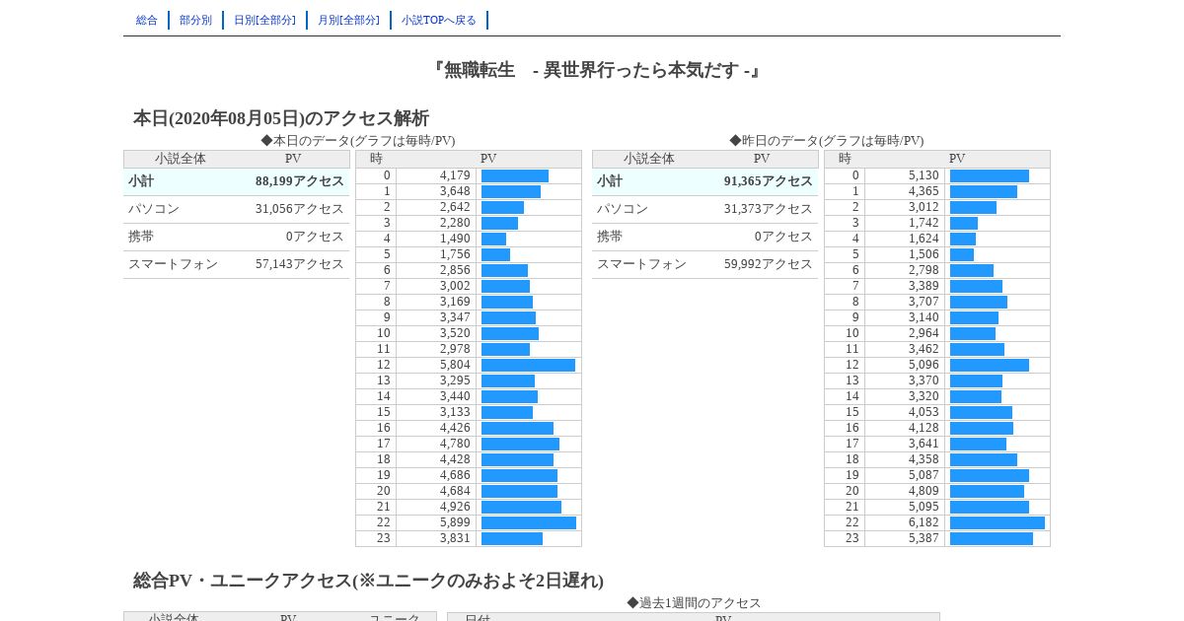
Task: Click yesterday's スマートフォン value 59,992アクセス
Action: click(x=769, y=264)
